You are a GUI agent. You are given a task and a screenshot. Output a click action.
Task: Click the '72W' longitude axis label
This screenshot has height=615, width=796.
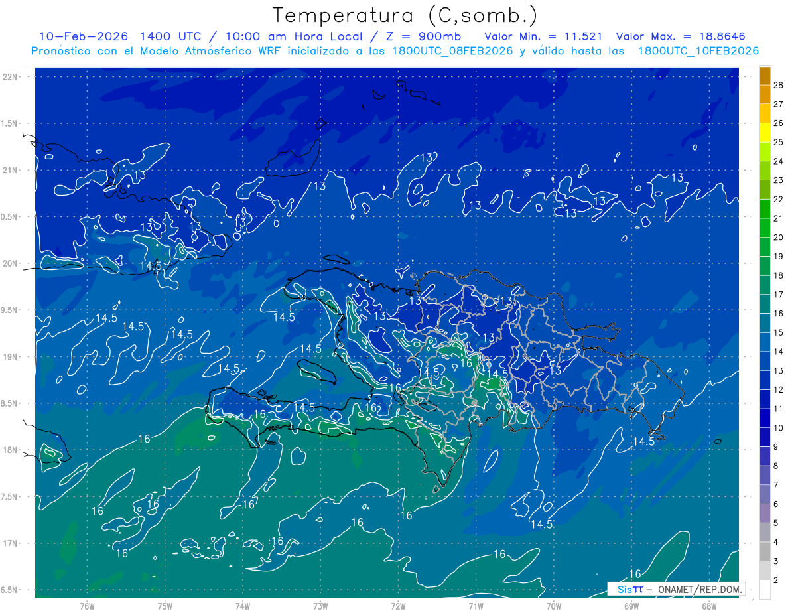tap(398, 606)
